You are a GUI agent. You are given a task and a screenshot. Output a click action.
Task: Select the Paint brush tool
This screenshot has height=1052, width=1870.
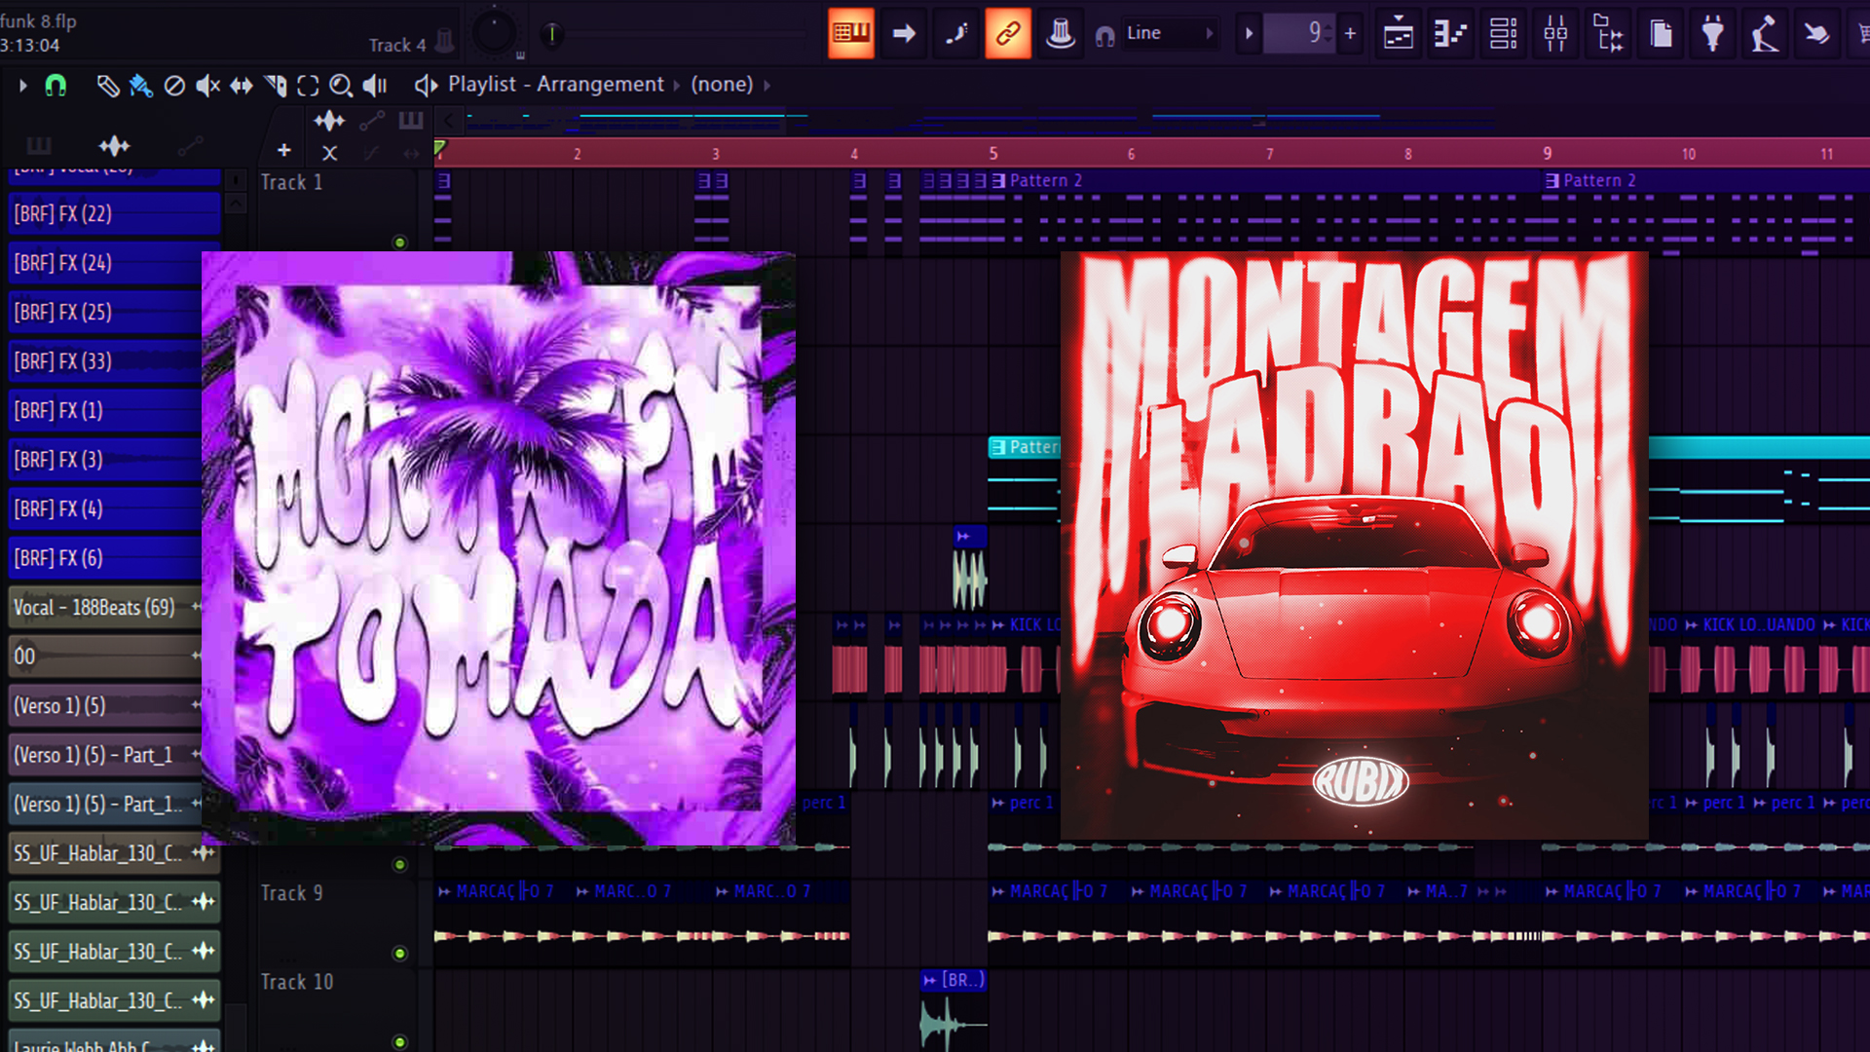(x=140, y=86)
